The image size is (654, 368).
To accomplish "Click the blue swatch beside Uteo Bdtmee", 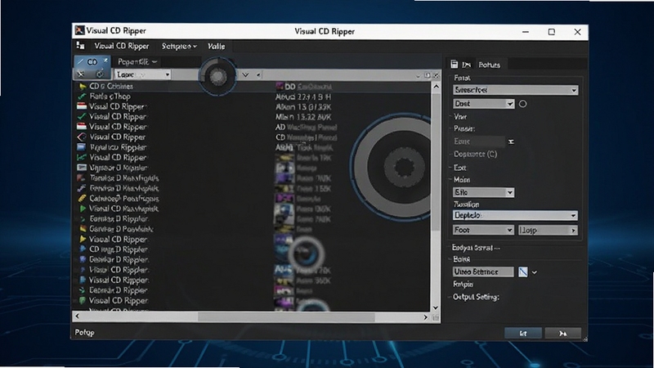I will click(522, 272).
